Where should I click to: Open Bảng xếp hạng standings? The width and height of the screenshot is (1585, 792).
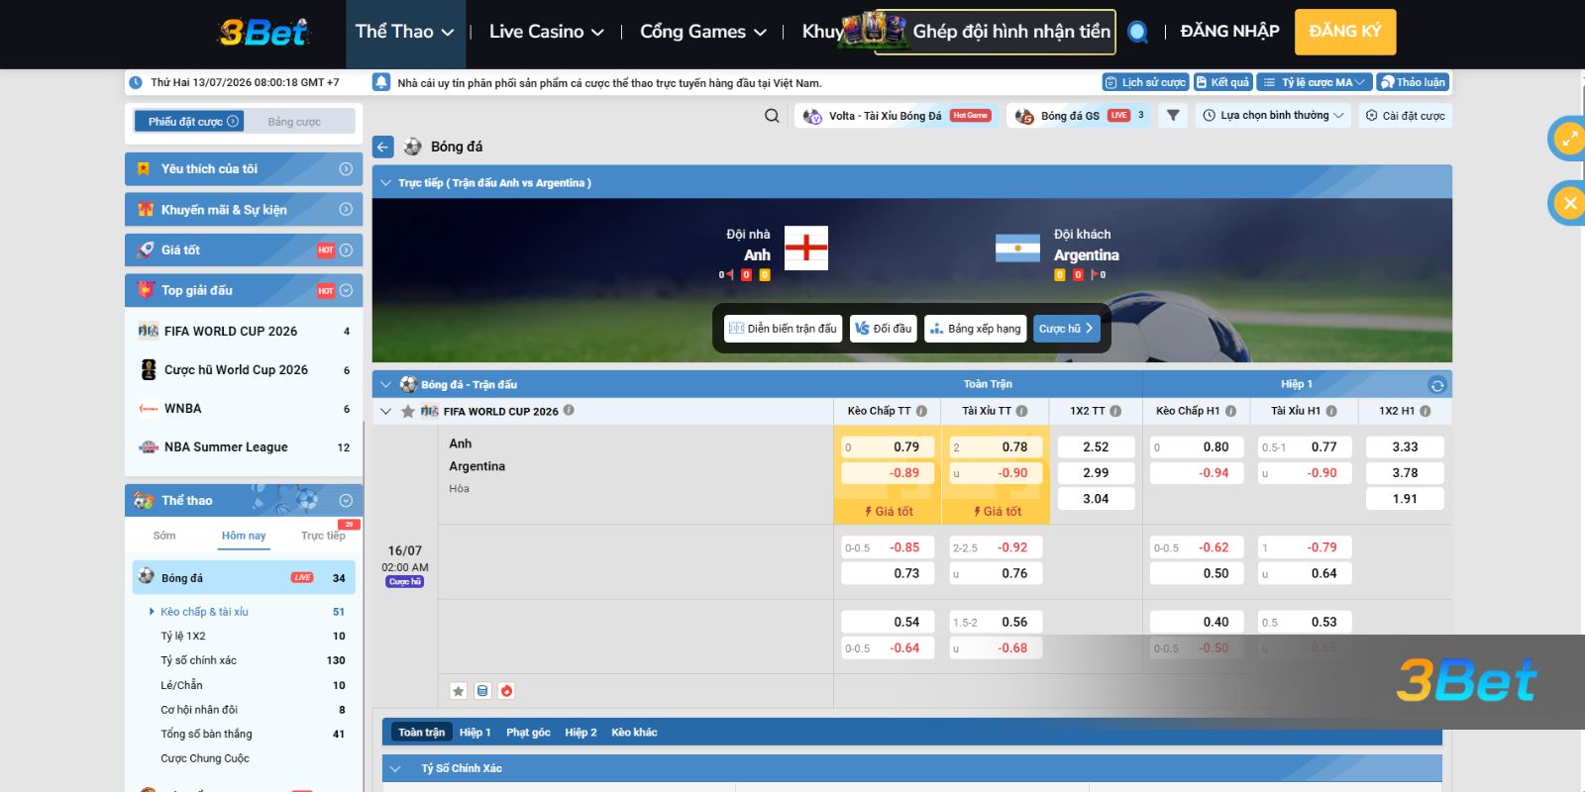tap(975, 329)
